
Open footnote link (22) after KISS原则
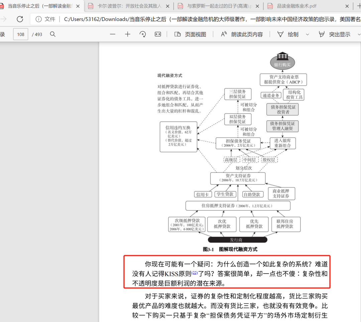[x=195, y=273]
